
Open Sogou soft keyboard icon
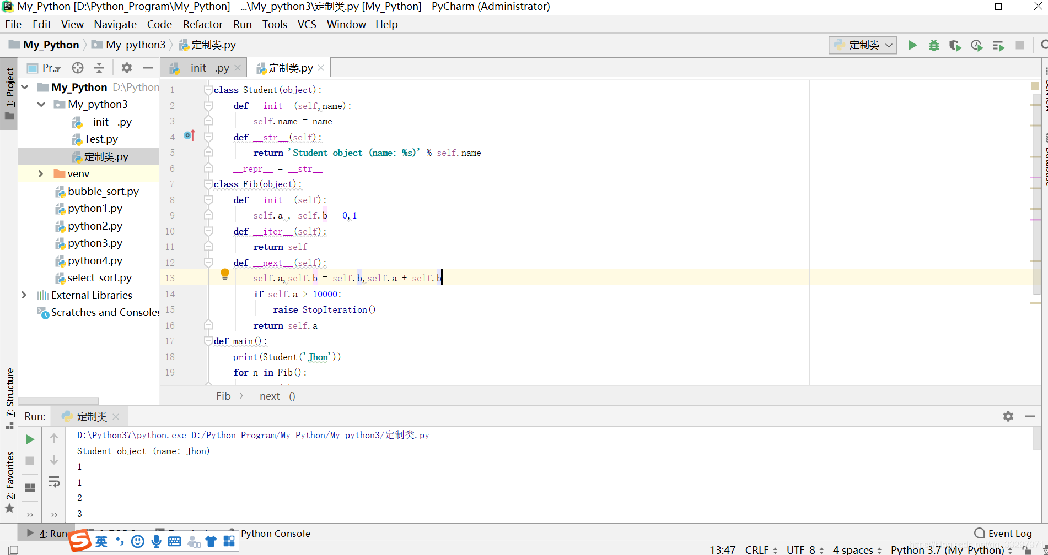coord(174,542)
